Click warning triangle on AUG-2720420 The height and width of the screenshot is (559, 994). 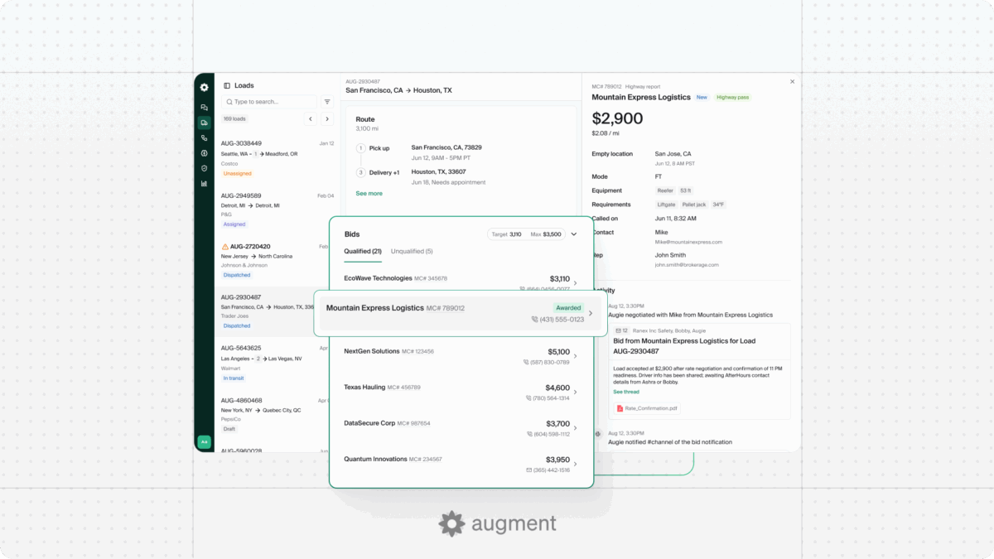point(224,247)
